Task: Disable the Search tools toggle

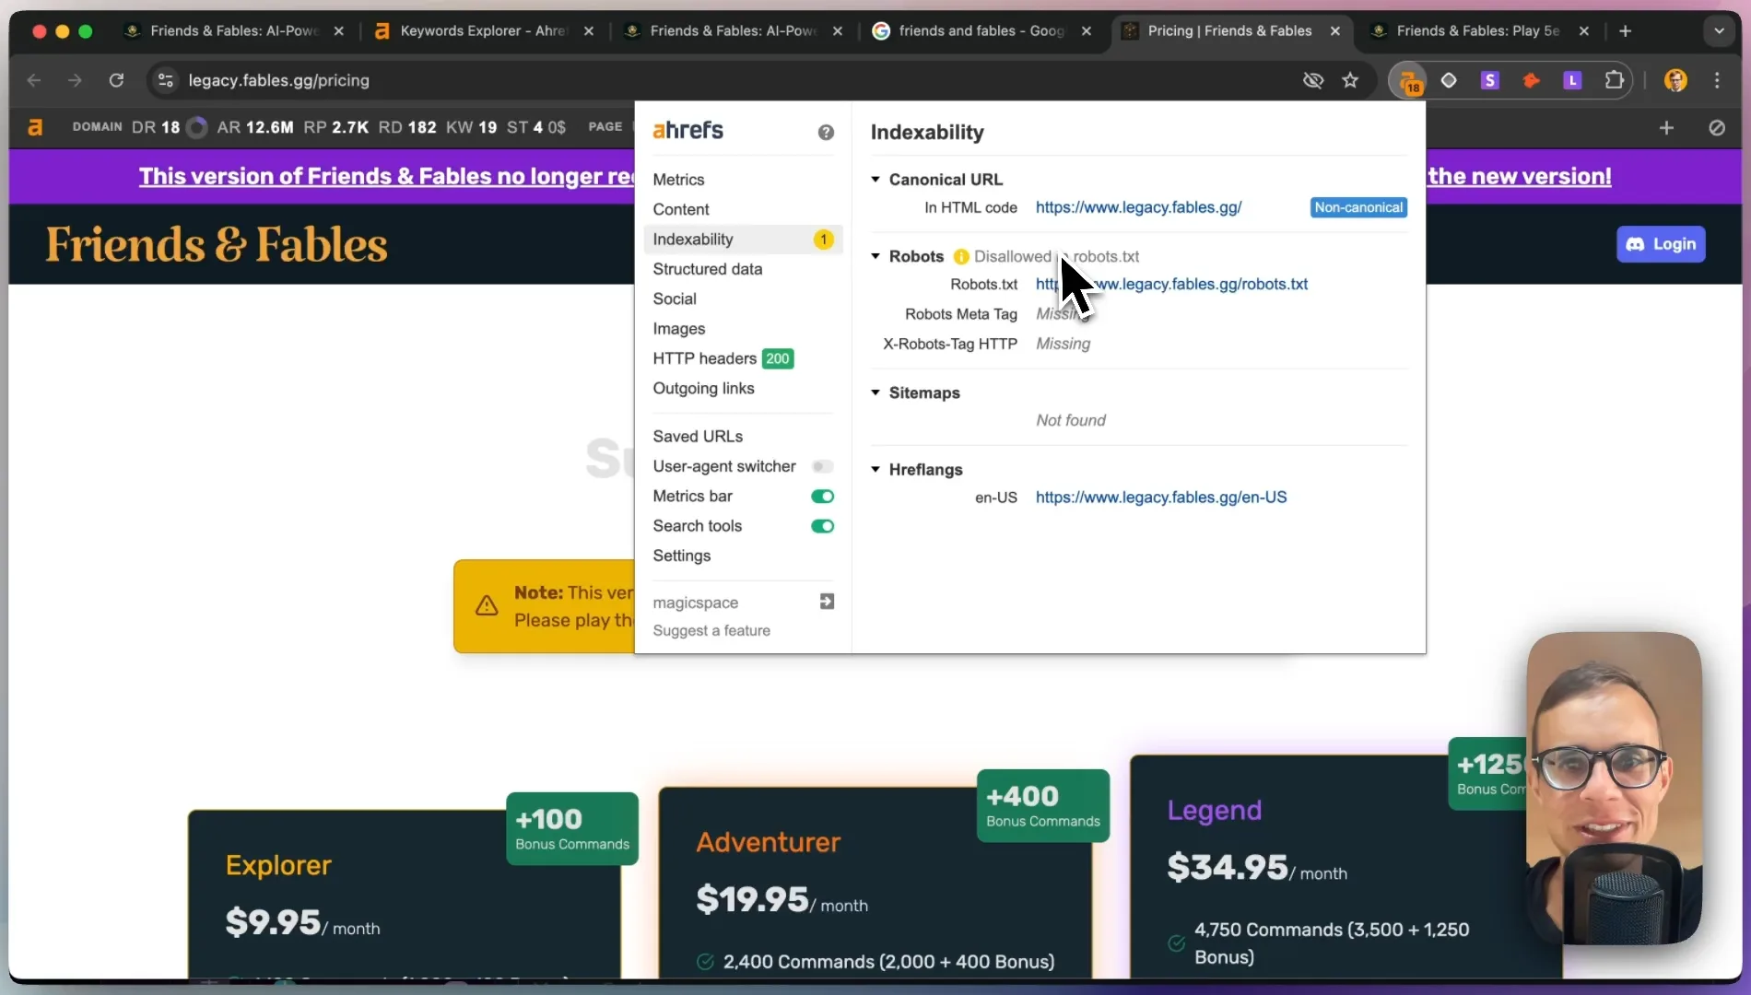Action: (x=822, y=526)
